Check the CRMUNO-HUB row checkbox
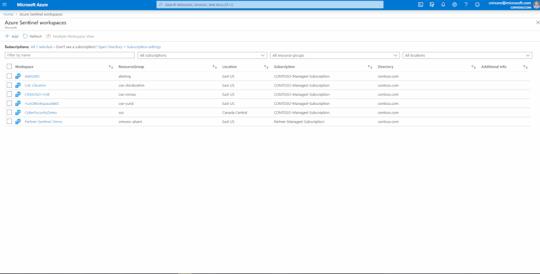 (9, 94)
